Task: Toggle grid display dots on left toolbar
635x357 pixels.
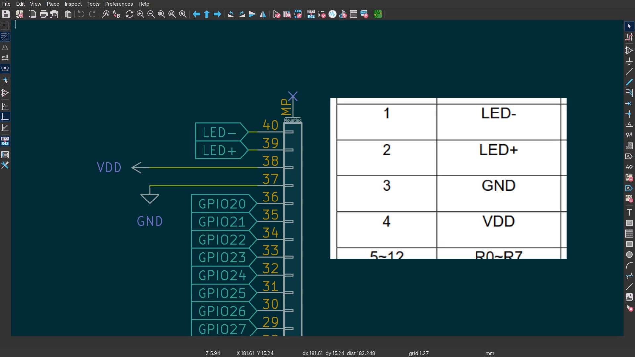Action: [5, 26]
